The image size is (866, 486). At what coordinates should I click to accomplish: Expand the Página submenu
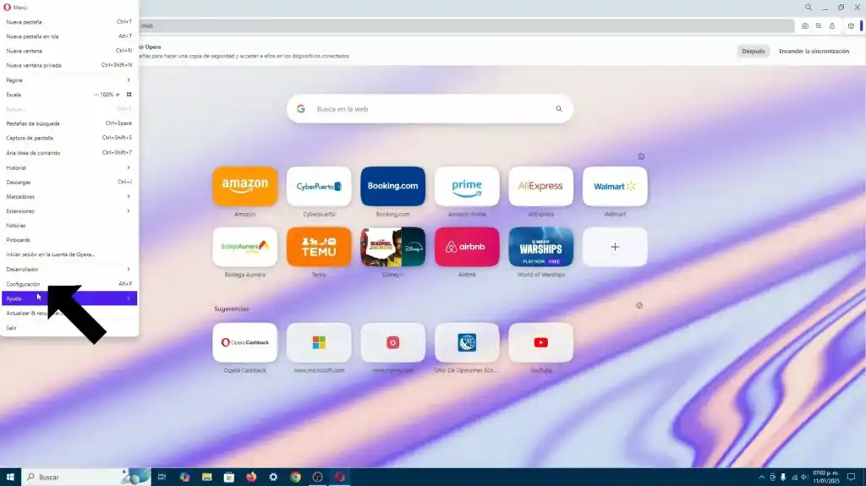(69, 80)
